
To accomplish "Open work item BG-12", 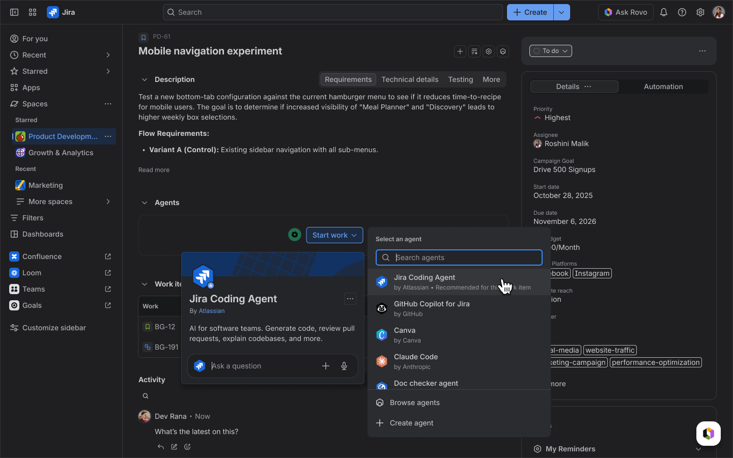I will pyautogui.click(x=165, y=327).
